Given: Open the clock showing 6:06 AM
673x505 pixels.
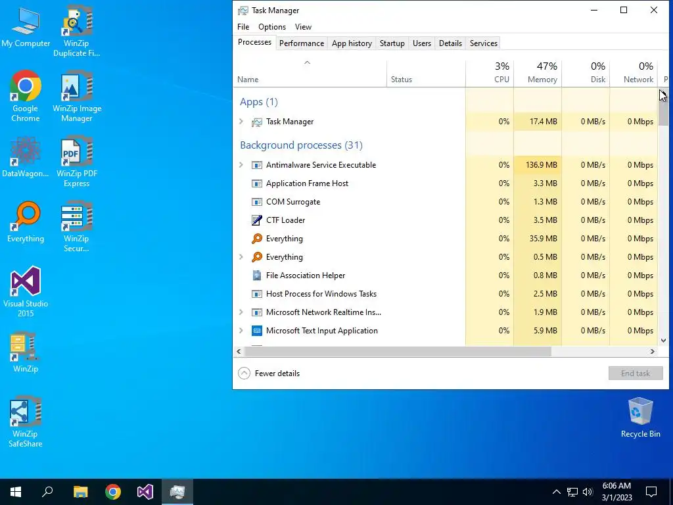Looking at the screenshot, I should (x=616, y=492).
